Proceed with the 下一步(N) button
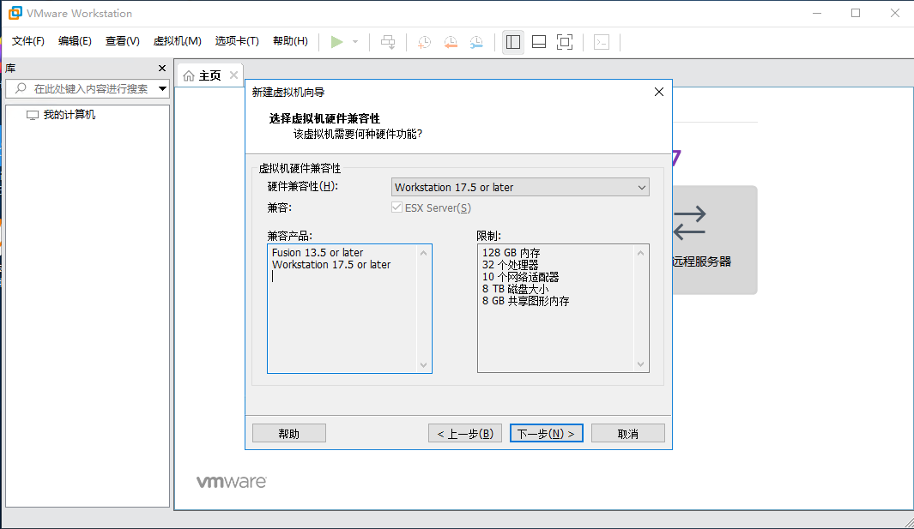Image resolution: width=914 pixels, height=529 pixels. [x=546, y=433]
